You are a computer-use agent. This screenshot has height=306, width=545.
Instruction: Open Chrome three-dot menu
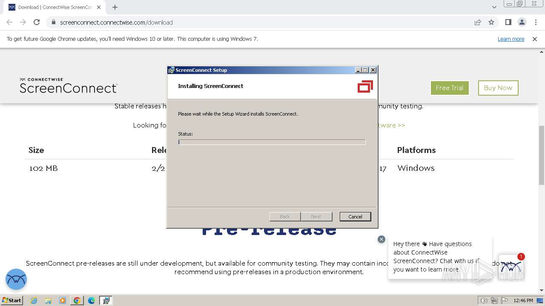click(x=535, y=22)
